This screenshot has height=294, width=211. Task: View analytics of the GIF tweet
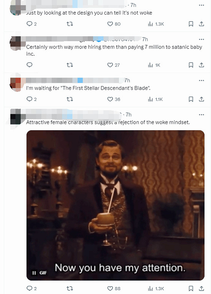click(x=156, y=288)
